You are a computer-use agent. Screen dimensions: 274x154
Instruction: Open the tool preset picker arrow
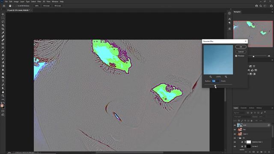coord(13,6)
